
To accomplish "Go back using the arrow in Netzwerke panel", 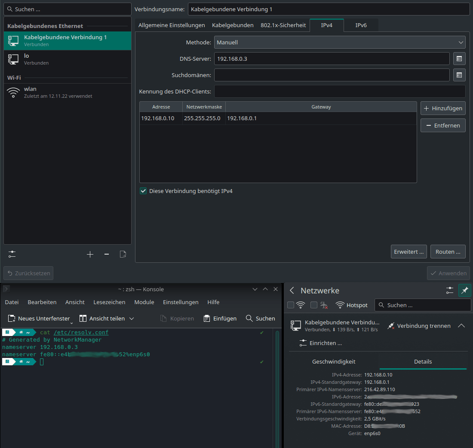I will (292, 291).
